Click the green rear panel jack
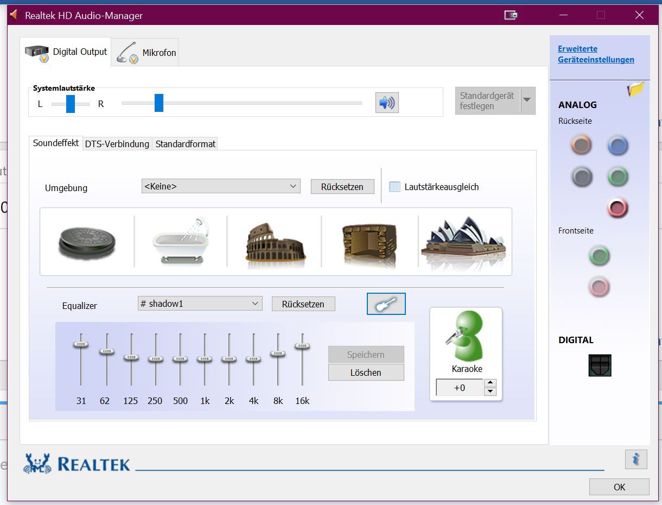 [x=618, y=176]
